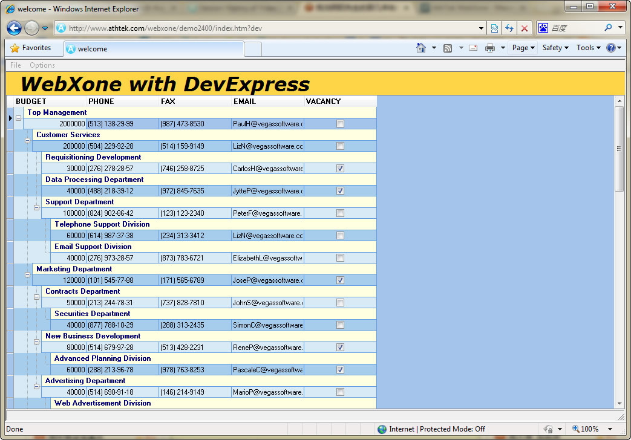Click the Print icon in toolbar
This screenshot has width=631, height=440.
(490, 48)
